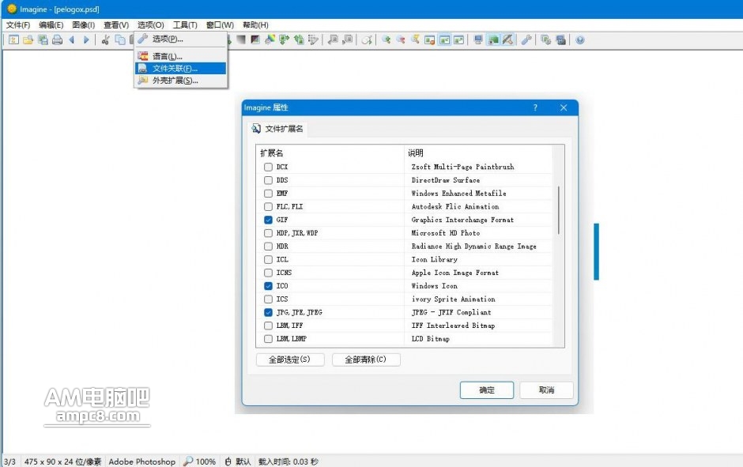The width and height of the screenshot is (743, 467).
Task: Click the 说明 column header
Action: (x=416, y=153)
